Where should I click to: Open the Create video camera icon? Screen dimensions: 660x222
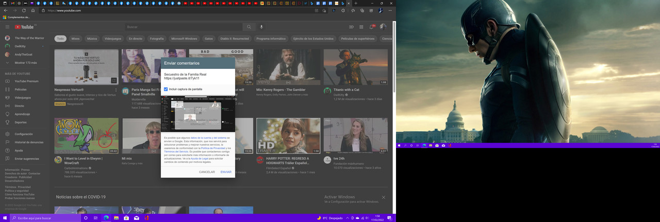click(351, 27)
